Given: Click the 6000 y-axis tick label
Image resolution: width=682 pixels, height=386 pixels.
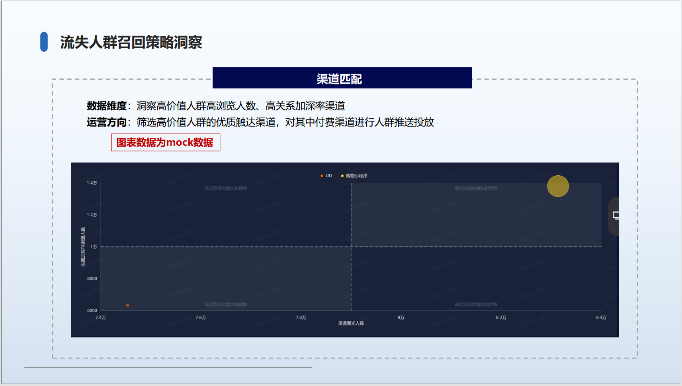Looking at the screenshot, I should pyautogui.click(x=92, y=310).
